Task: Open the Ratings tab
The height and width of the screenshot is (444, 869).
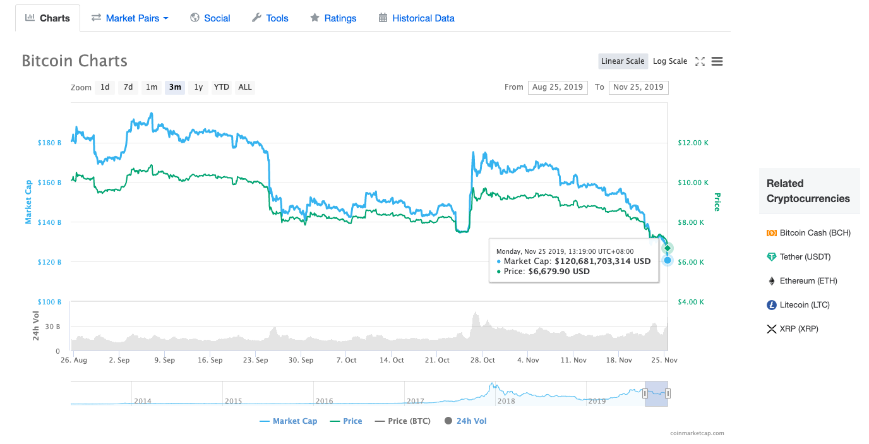Action: click(333, 18)
